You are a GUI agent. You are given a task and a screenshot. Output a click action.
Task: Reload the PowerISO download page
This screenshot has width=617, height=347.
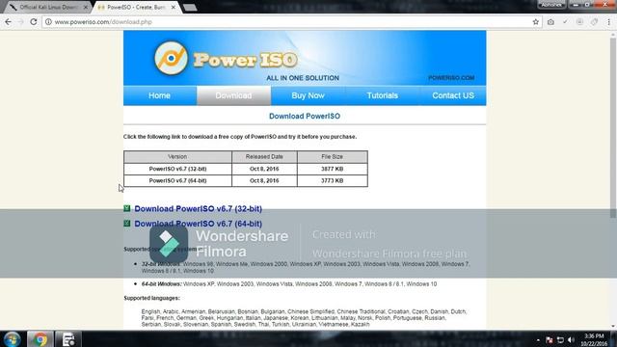coord(34,22)
